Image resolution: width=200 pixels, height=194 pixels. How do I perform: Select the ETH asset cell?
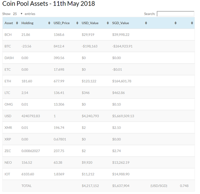pyautogui.click(x=8, y=81)
